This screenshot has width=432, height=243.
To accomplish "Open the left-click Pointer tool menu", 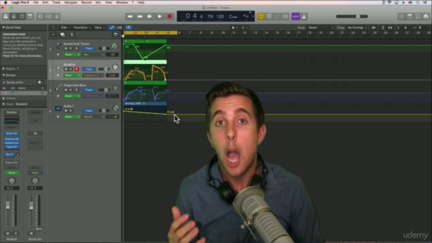I will [234, 28].
